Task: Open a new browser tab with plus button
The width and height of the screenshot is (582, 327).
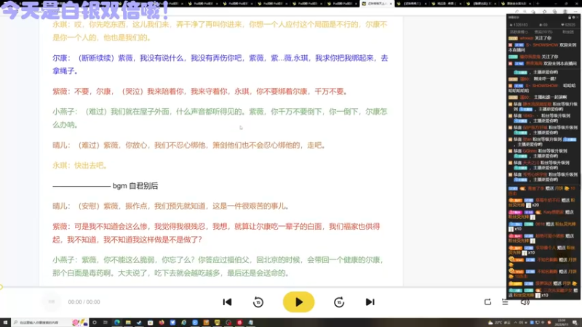Action: 538,4
